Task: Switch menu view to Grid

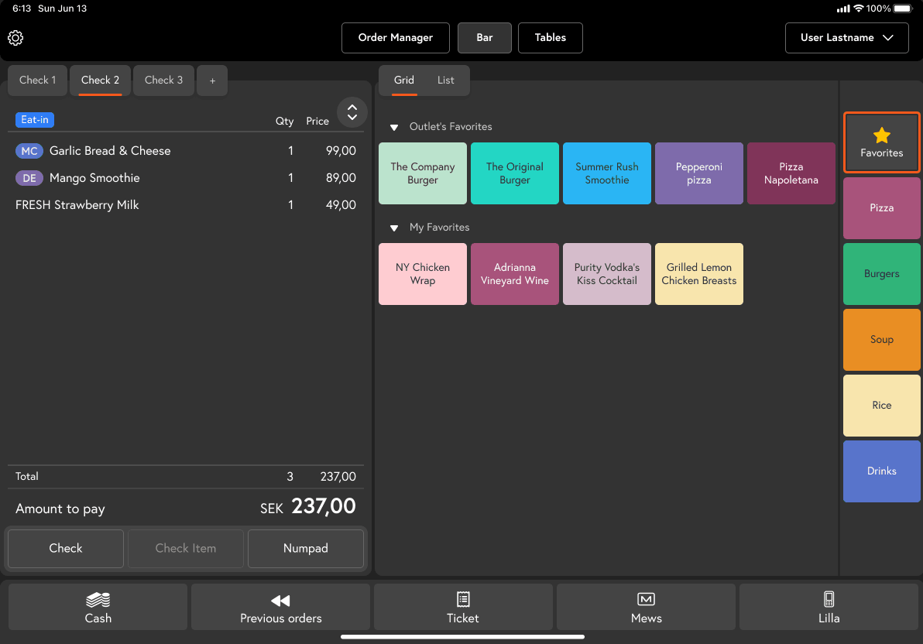Action: tap(404, 80)
